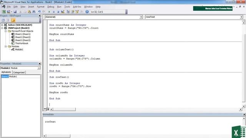Collapse the Microsoft Excel Objects folder

point(6,31)
